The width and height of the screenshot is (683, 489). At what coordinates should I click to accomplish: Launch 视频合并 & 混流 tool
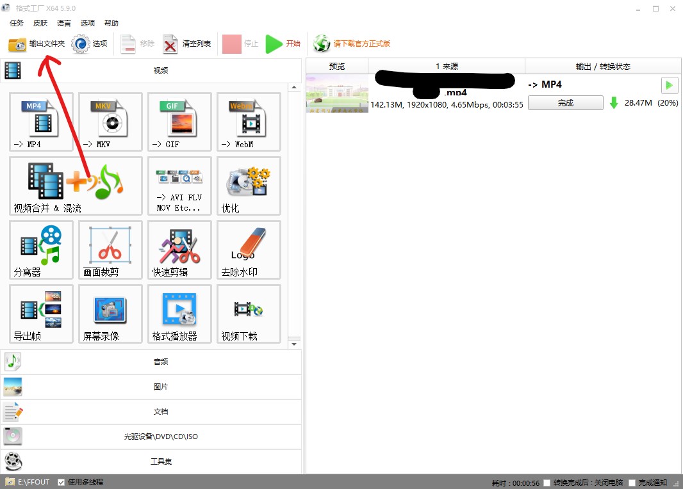click(x=76, y=186)
